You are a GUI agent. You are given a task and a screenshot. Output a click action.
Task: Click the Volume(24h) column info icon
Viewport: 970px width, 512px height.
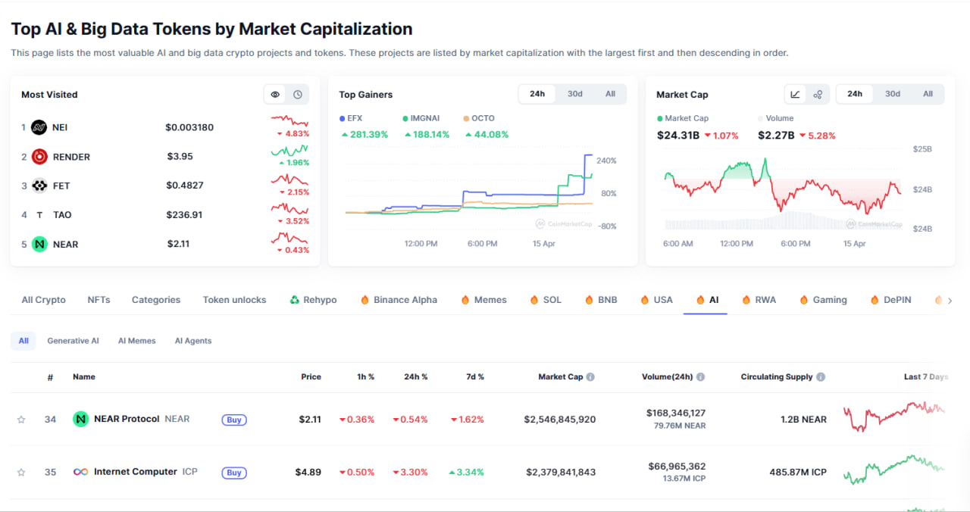click(701, 377)
